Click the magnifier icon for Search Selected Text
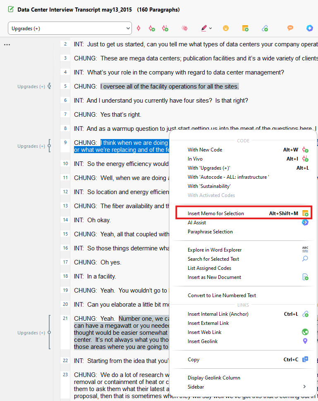 (305, 259)
